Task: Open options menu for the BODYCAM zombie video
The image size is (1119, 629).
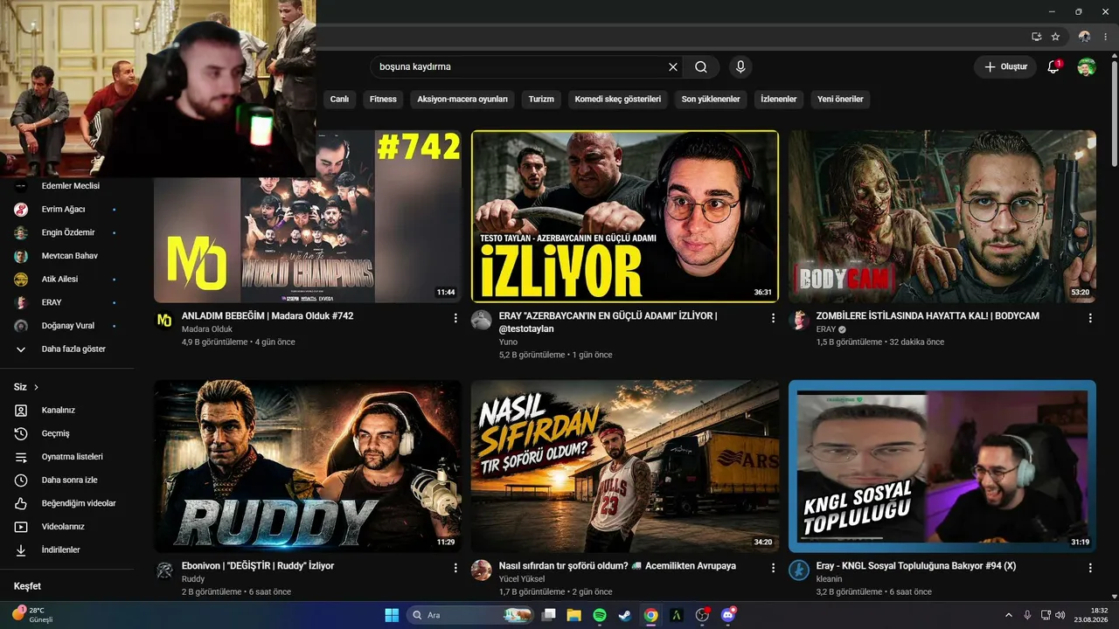Action: click(1090, 319)
